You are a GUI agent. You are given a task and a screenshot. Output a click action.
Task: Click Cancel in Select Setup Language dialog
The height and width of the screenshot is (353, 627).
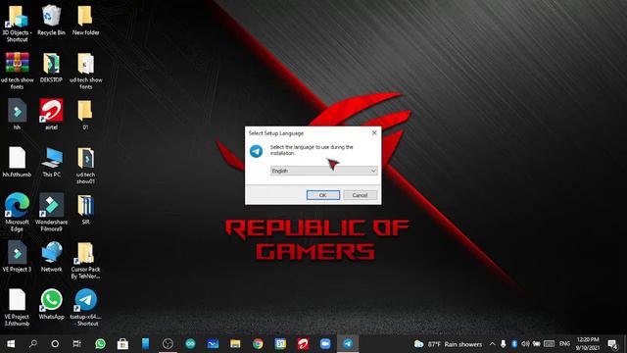[360, 195]
